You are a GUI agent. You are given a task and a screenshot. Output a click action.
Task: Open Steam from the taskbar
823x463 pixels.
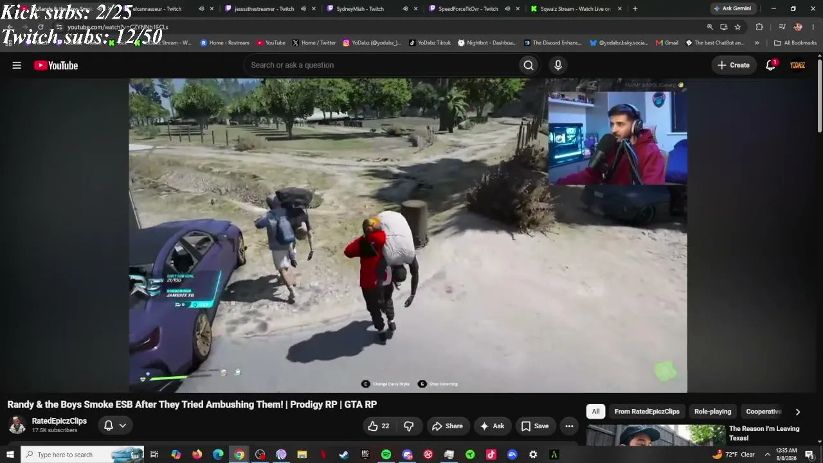(x=344, y=455)
